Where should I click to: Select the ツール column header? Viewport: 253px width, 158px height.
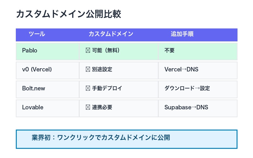click(x=37, y=34)
